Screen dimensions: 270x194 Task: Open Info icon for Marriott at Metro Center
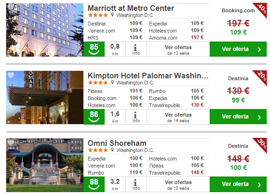tap(136, 50)
